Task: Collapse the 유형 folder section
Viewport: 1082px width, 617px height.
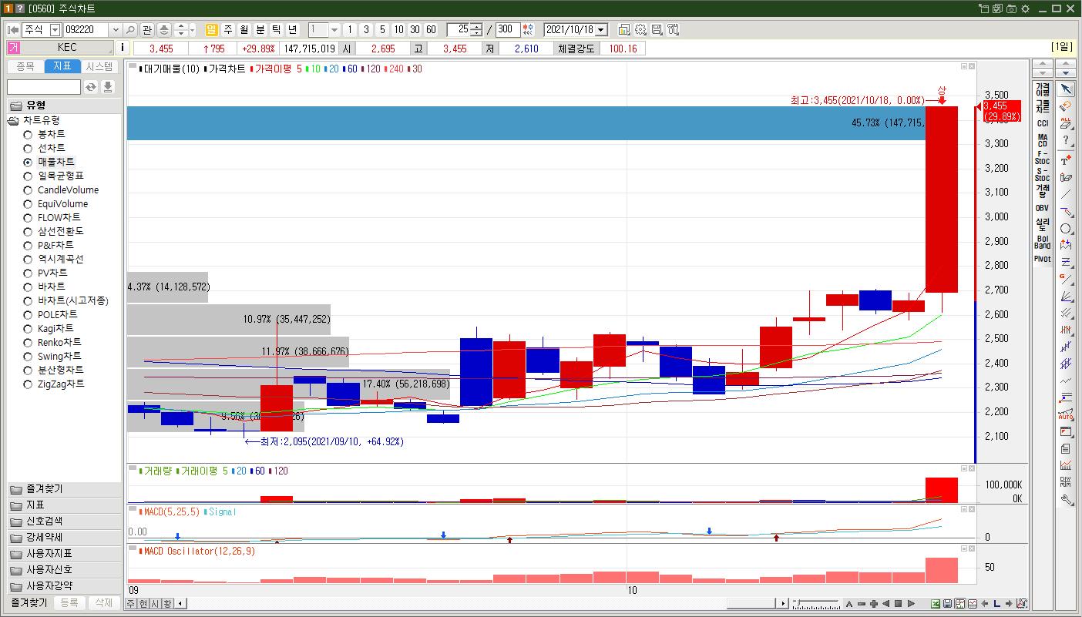Action: click(x=64, y=106)
